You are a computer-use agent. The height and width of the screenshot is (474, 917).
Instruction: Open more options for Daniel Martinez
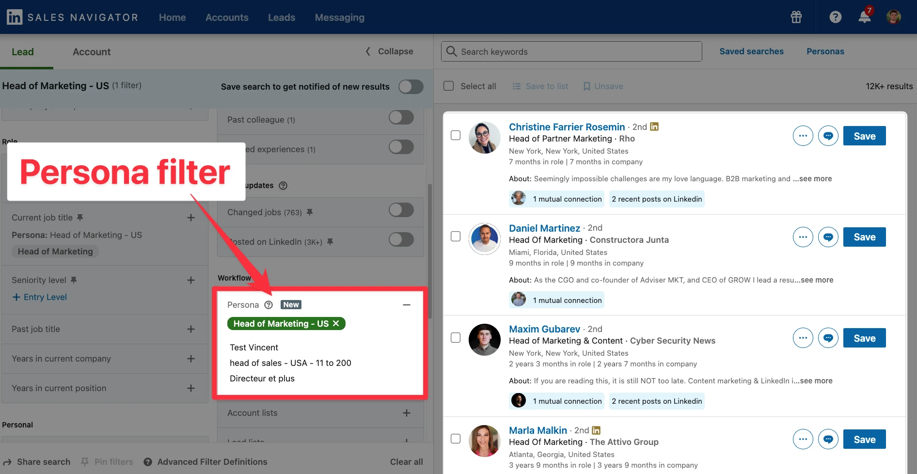tap(803, 237)
